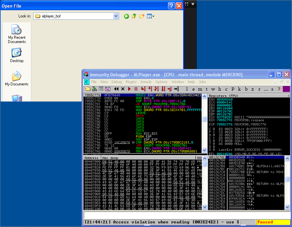Go to address arrow icon
This screenshot has height=227, width=292.
coord(176,89)
